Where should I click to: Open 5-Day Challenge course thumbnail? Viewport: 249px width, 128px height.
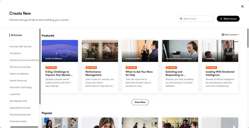(x=60, y=51)
